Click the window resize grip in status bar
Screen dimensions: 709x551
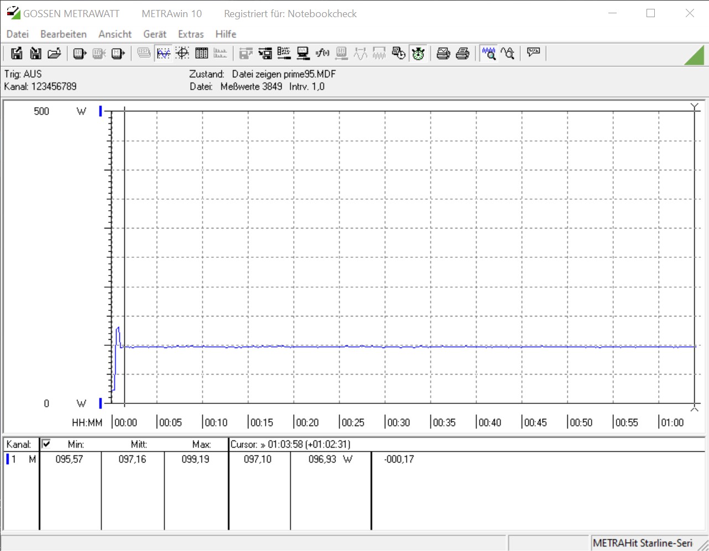702,544
